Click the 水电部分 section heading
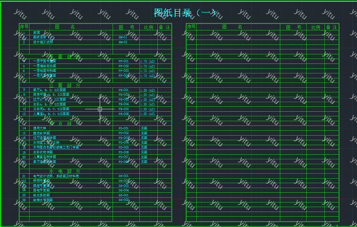Image resolution: width=357 pixels, height=227 pixels. (65, 171)
